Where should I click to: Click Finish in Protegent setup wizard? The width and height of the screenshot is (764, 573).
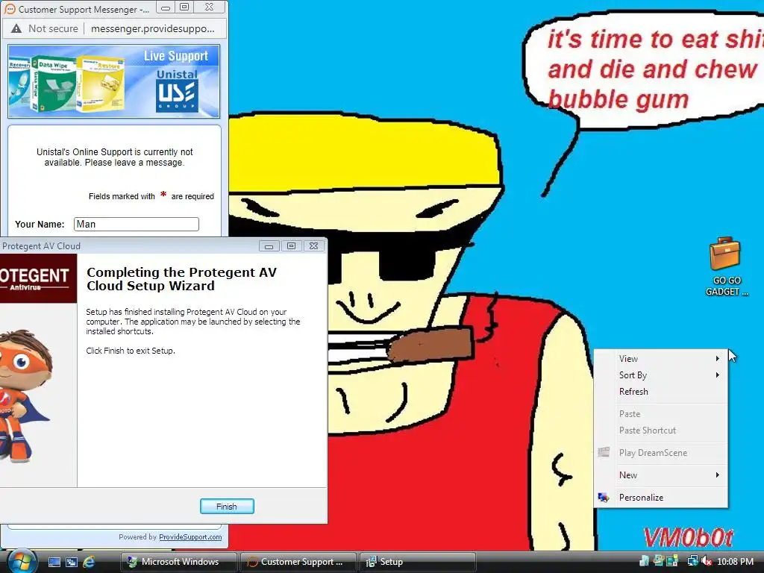(227, 507)
